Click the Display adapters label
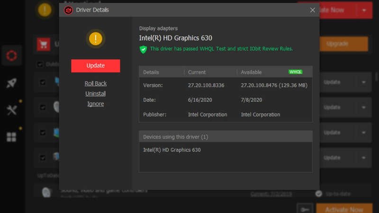 tap(158, 28)
